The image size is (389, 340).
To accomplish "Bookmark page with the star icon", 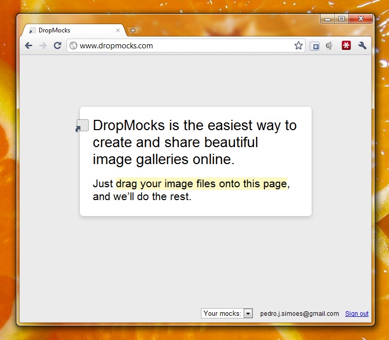I will pos(298,46).
